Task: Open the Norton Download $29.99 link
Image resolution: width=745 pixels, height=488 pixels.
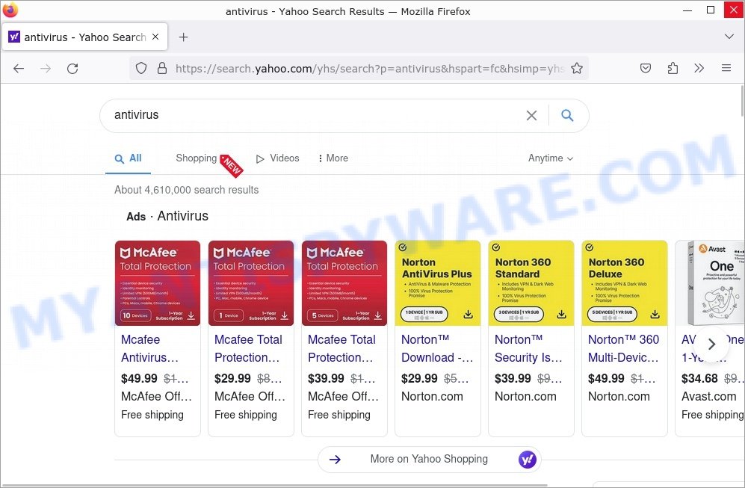Action: (x=437, y=348)
